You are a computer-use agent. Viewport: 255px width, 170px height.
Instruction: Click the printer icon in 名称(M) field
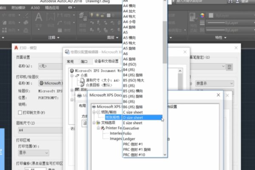42,83
